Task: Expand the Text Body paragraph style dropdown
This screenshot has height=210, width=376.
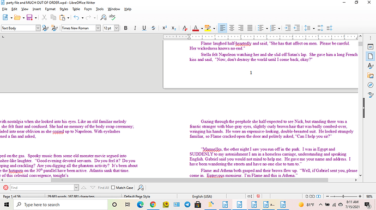Action: coord(38,28)
